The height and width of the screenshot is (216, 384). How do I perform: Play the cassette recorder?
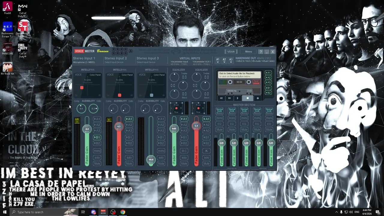click(238, 98)
